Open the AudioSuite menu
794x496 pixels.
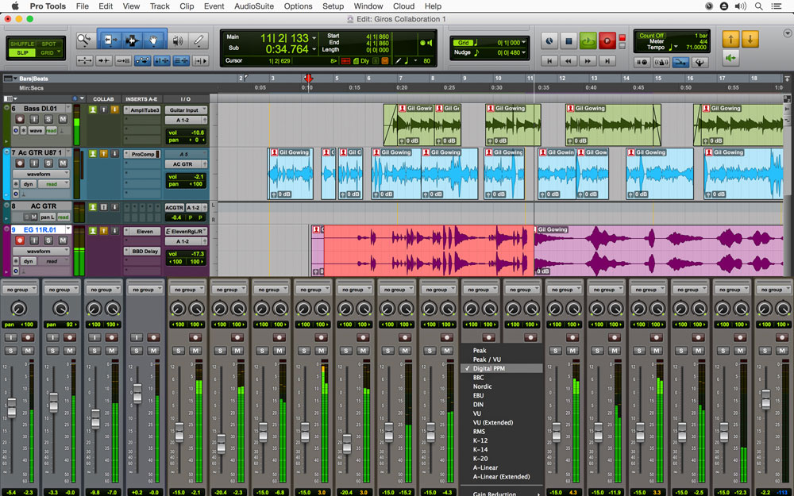[254, 6]
